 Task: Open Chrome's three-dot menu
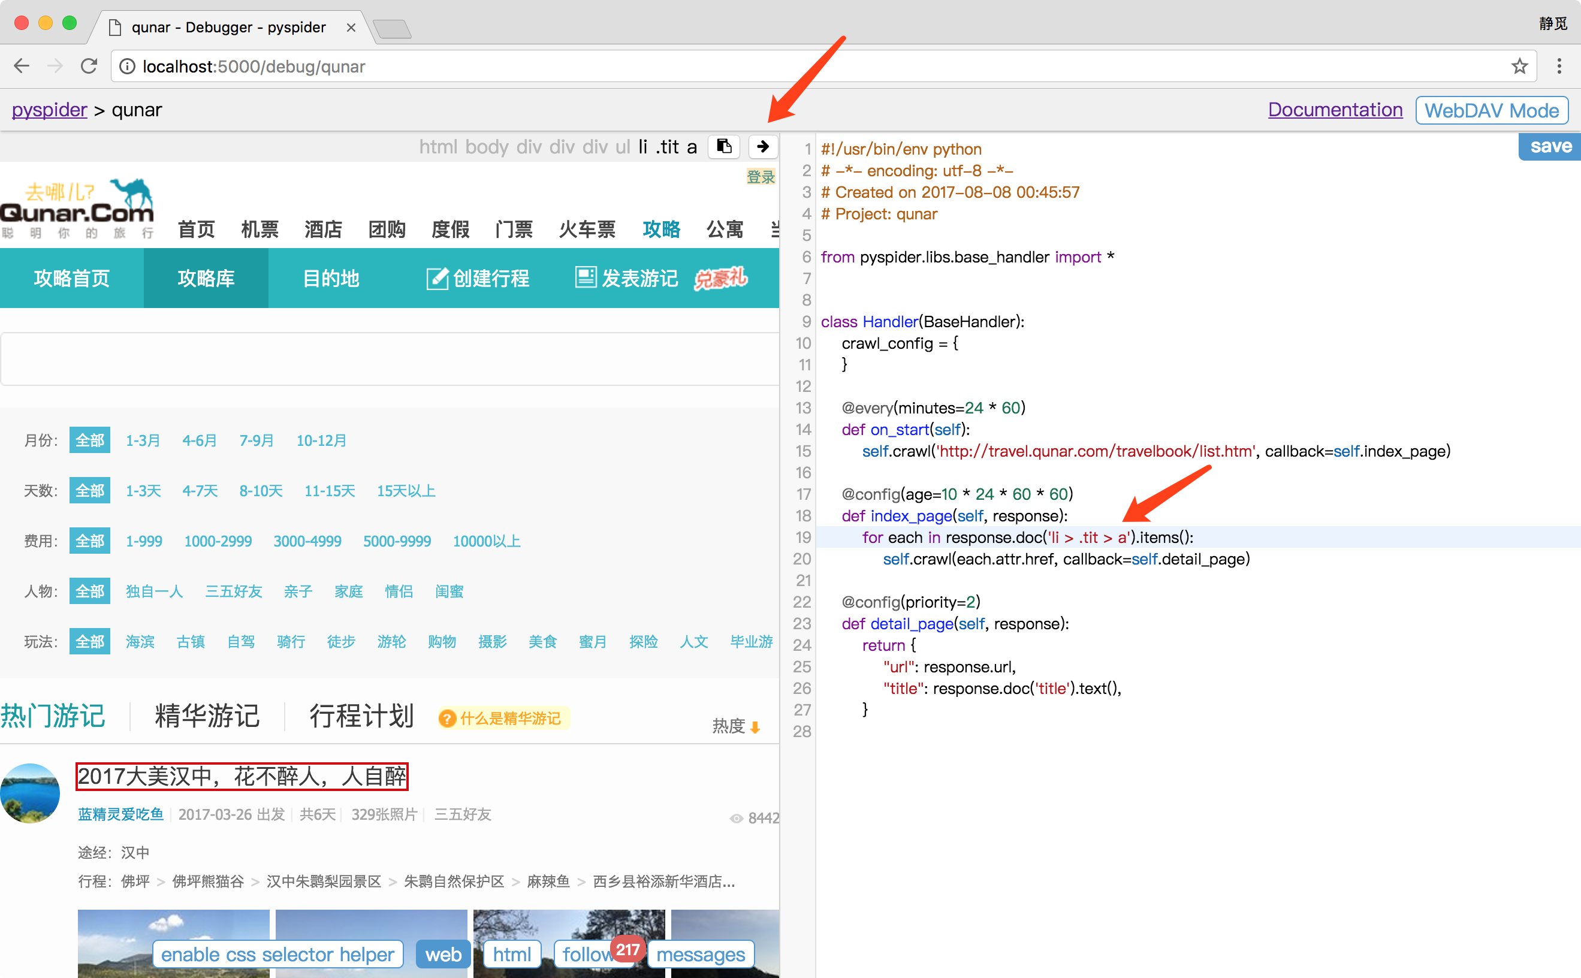pyautogui.click(x=1559, y=66)
